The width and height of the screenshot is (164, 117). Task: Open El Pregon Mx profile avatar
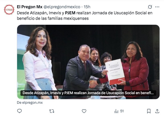pyautogui.click(x=9, y=9)
